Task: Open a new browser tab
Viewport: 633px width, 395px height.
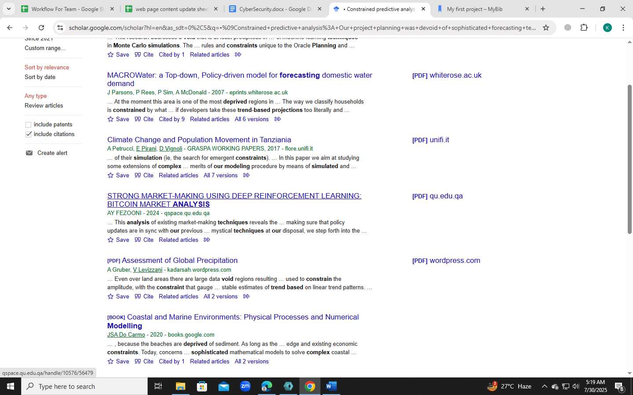Action: pyautogui.click(x=543, y=9)
